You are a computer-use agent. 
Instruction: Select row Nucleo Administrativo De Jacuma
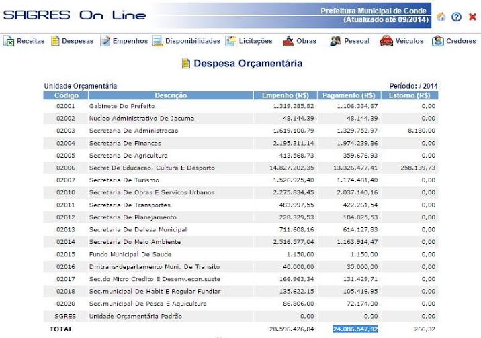(240, 118)
